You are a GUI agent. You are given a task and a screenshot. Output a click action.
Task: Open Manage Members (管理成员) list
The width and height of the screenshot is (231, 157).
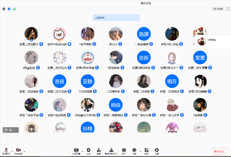[x=111, y=151]
